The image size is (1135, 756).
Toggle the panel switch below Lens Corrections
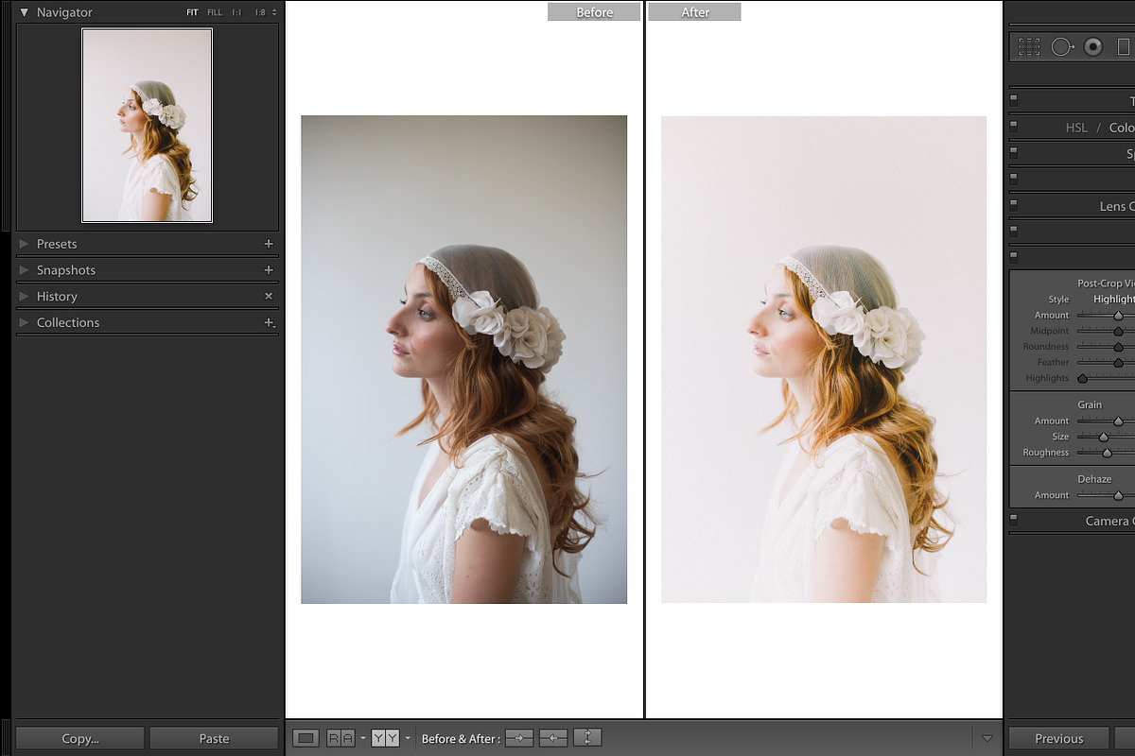[1014, 230]
